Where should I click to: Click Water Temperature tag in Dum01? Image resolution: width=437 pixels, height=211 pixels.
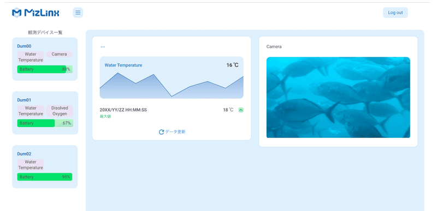[31, 111]
